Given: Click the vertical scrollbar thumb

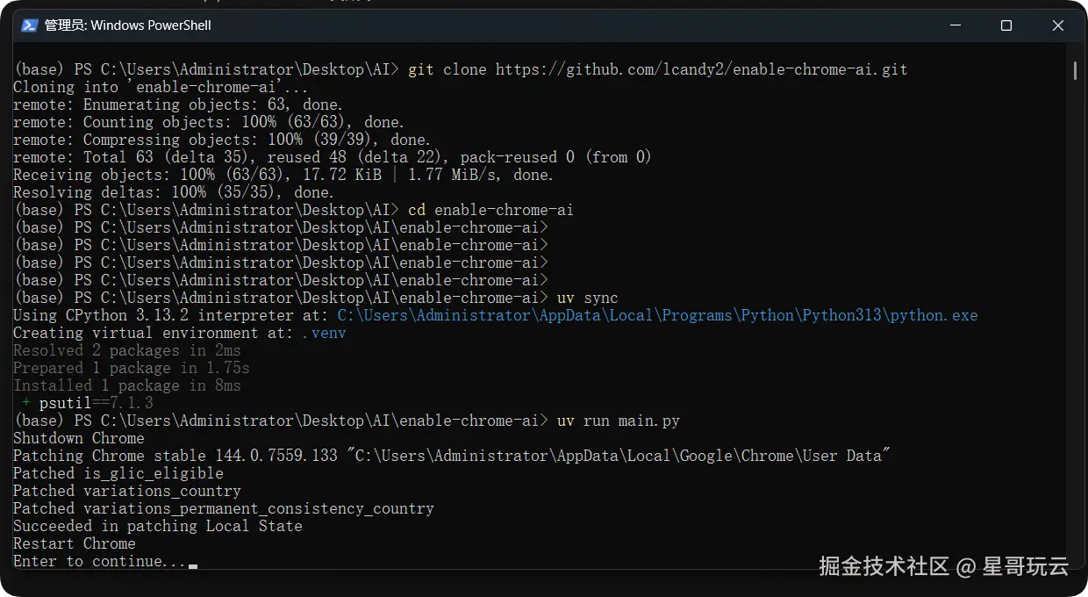Looking at the screenshot, I should click(x=1076, y=71).
